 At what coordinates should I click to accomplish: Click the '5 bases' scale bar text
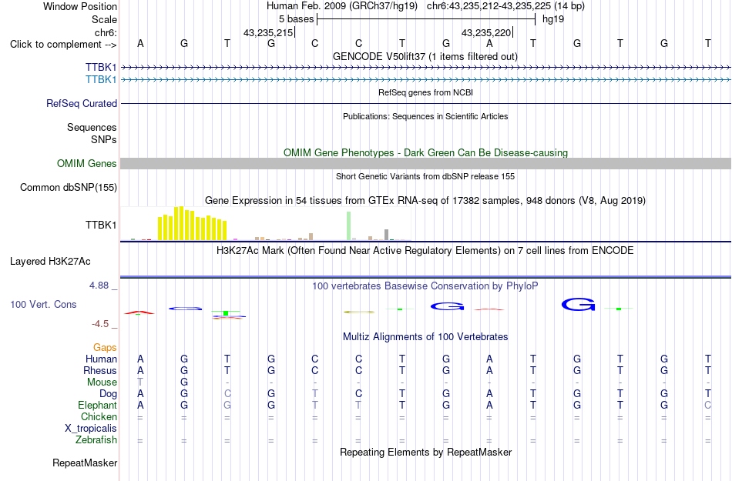click(x=296, y=19)
